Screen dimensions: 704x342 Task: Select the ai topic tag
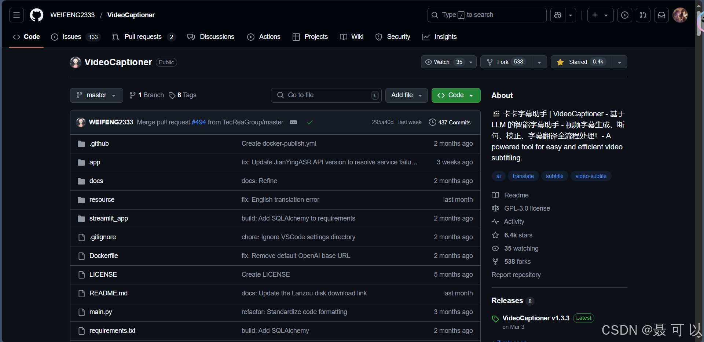click(499, 176)
